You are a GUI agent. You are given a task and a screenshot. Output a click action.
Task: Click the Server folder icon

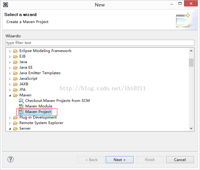15,128
